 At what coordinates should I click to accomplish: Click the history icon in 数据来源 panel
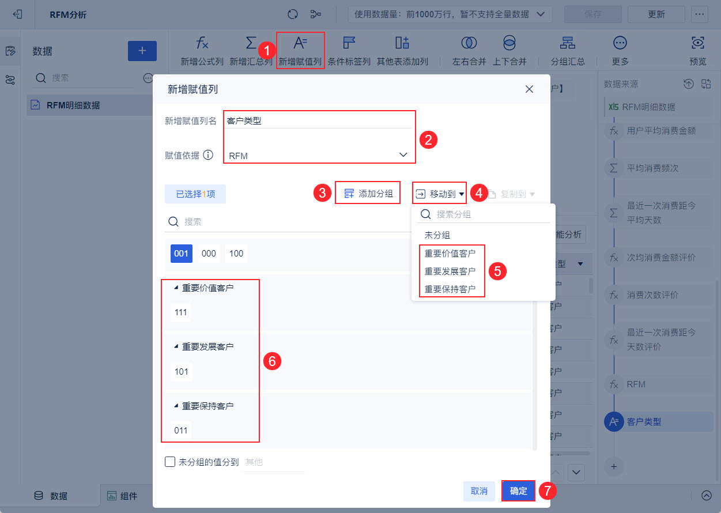[688, 84]
